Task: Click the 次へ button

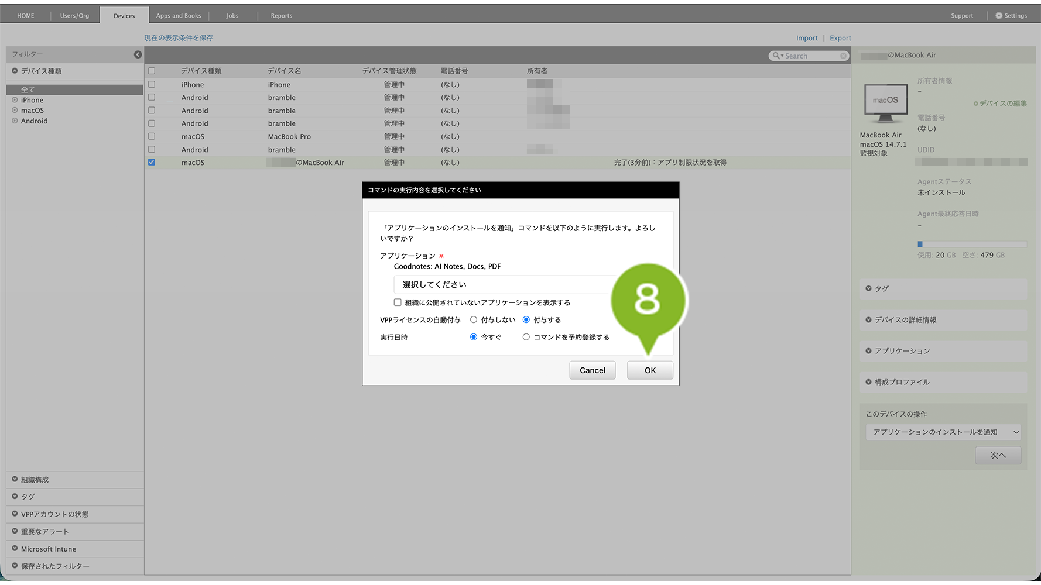Action: 998,455
